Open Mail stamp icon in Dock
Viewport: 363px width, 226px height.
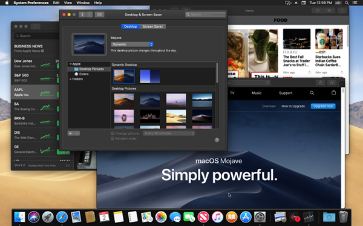pos(76,217)
